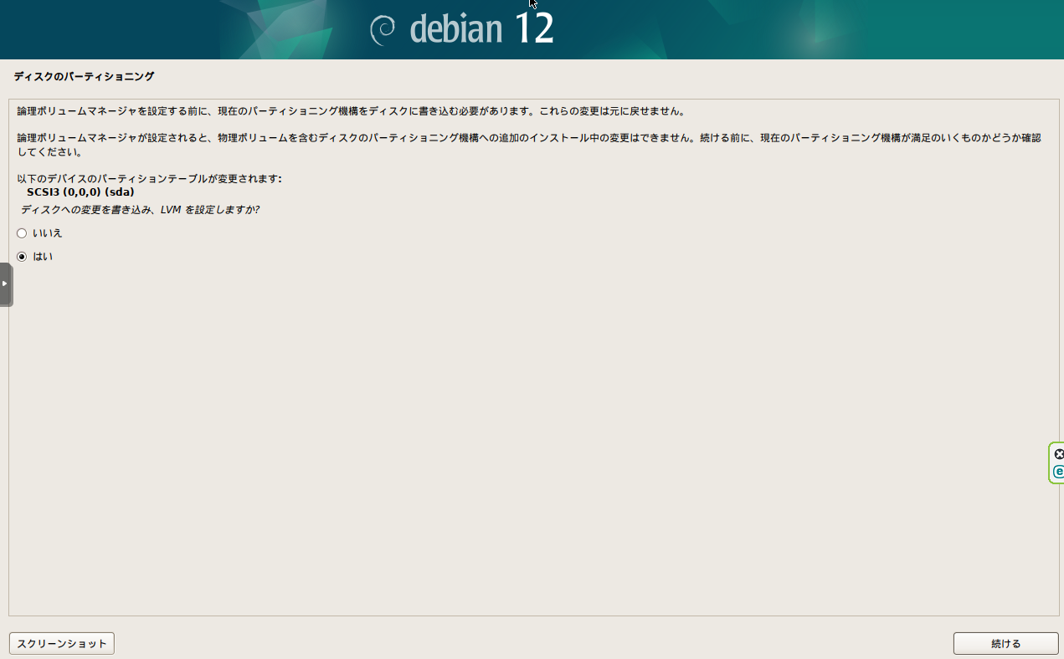Viewport: 1064px width, 659px height.
Task: Select the はい radio button
Action: pos(21,257)
